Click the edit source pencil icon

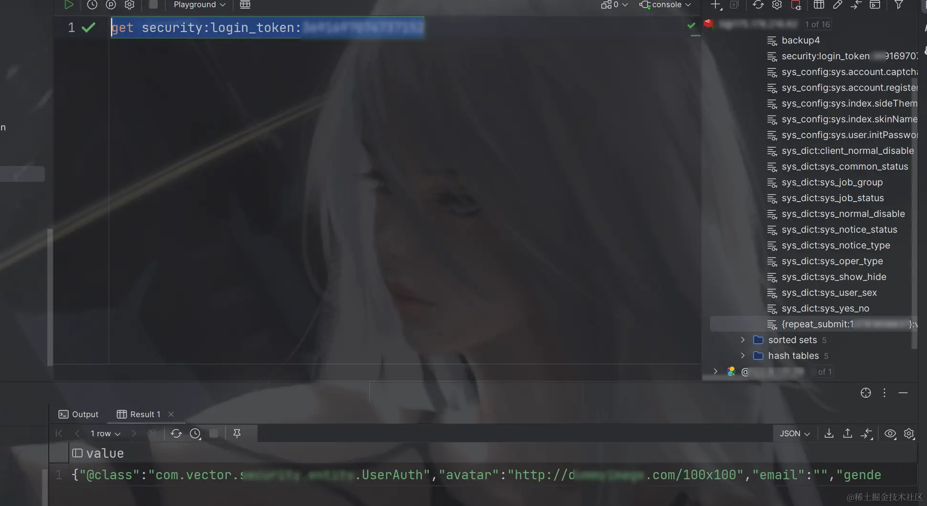[838, 5]
